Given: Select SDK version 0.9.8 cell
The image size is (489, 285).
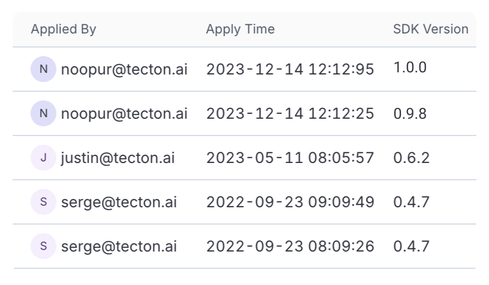Looking at the screenshot, I should tap(410, 113).
